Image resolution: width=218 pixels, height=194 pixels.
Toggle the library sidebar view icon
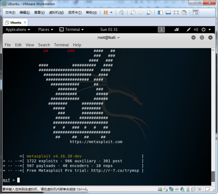point(160,13)
